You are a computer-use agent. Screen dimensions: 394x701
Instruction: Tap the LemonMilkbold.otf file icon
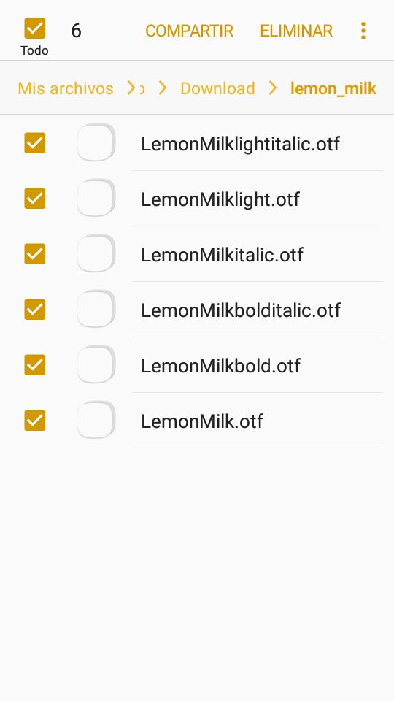(96, 364)
